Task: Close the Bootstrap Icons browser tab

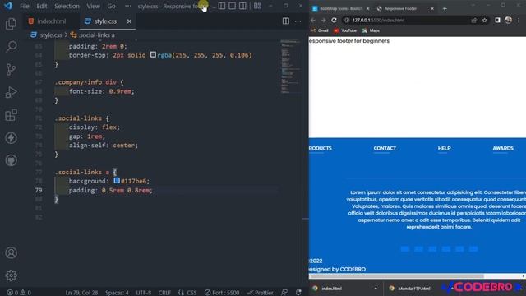Action: coord(367,8)
